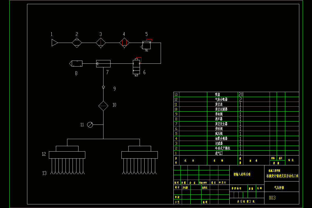The height and width of the screenshot is (208, 312).
Task: Click the parts list name 过滤器
Action: point(219,143)
